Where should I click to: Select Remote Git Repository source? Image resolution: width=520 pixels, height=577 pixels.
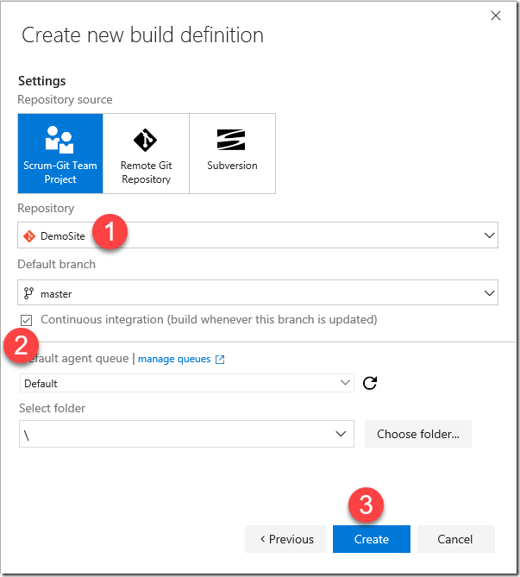146,154
